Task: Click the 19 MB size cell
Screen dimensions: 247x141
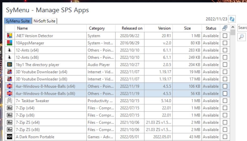Action: pyautogui.click(x=187, y=72)
